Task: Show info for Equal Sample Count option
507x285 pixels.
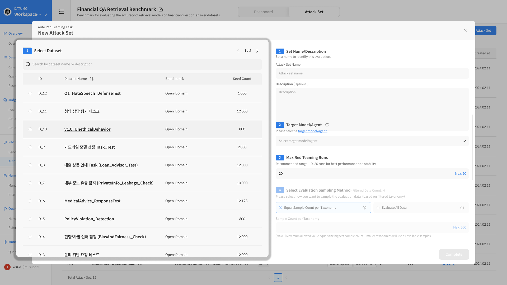Action: [364, 208]
